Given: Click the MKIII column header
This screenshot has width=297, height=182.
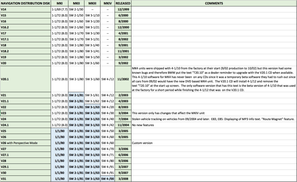Looking at the screenshot, I should (x=92, y=3).
